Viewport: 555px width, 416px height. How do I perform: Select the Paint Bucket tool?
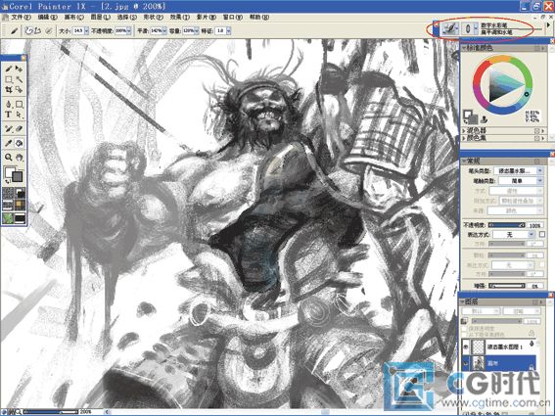20,143
